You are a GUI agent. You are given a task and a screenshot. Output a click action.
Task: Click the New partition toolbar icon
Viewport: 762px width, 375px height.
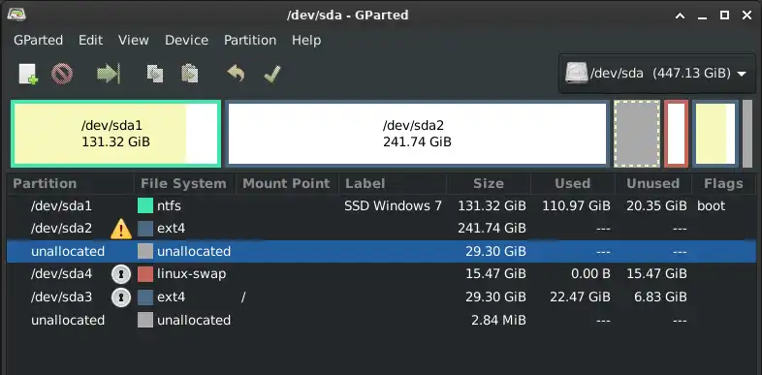[x=28, y=75]
